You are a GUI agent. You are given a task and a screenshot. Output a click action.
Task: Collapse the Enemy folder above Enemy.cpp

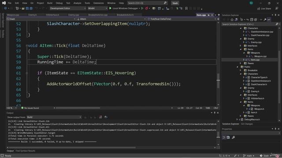point(241,39)
